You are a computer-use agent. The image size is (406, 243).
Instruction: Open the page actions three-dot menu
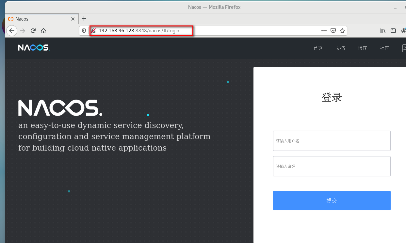tap(324, 31)
